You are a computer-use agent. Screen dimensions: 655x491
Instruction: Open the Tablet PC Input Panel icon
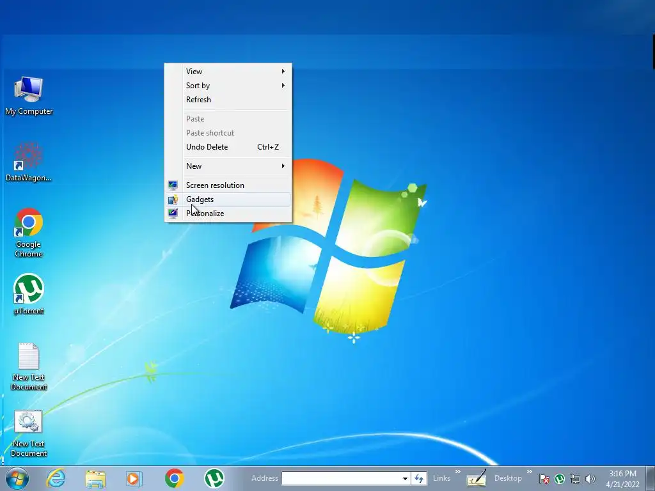click(476, 478)
